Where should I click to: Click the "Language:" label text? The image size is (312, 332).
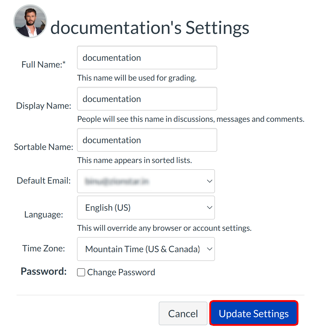click(44, 214)
